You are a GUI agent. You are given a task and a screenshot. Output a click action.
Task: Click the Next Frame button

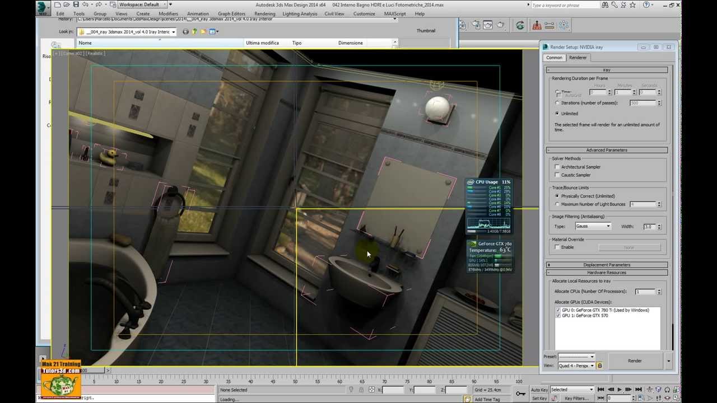click(x=628, y=390)
